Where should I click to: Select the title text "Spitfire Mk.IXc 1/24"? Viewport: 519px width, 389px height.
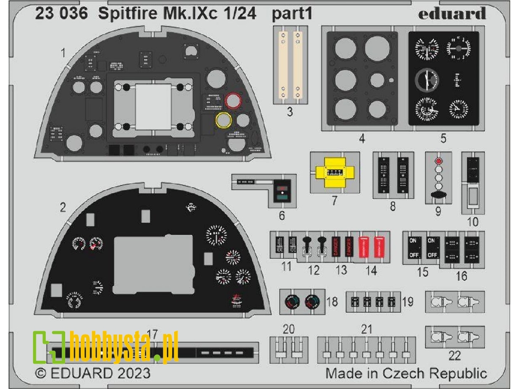tap(178, 14)
